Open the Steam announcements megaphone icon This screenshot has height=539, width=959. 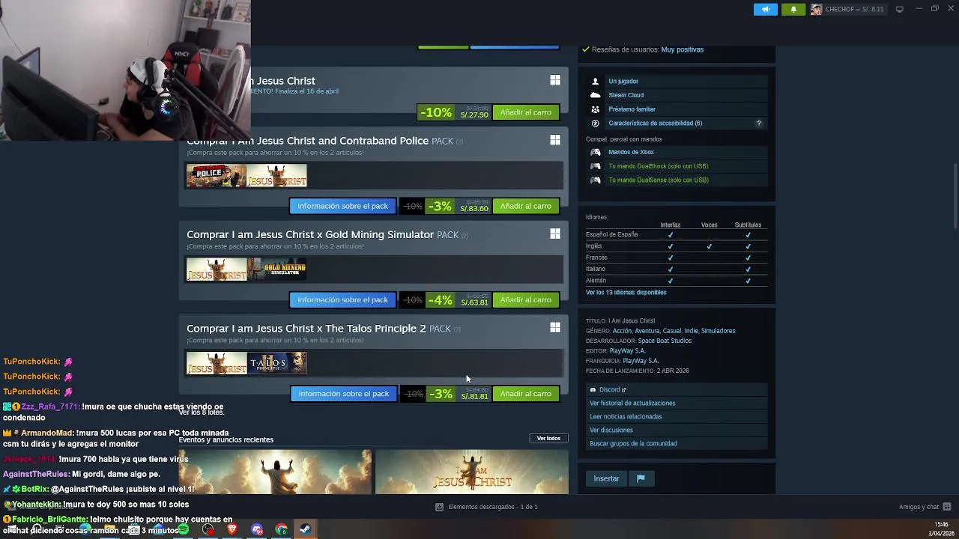click(765, 9)
